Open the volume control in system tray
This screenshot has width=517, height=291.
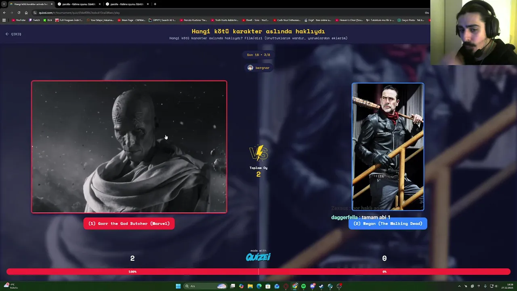pyautogui.click(x=496, y=286)
